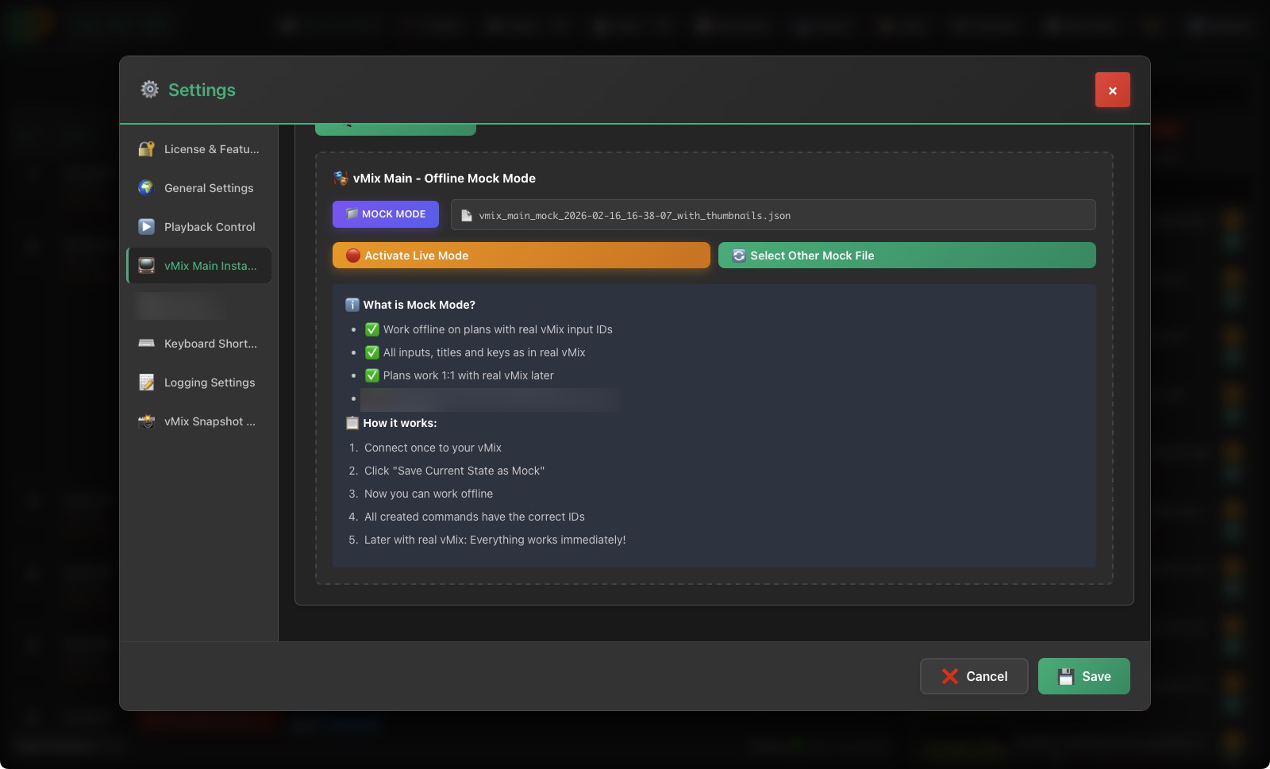Click the play icon beside Playback Control
This screenshot has height=769, width=1270.
tap(147, 226)
